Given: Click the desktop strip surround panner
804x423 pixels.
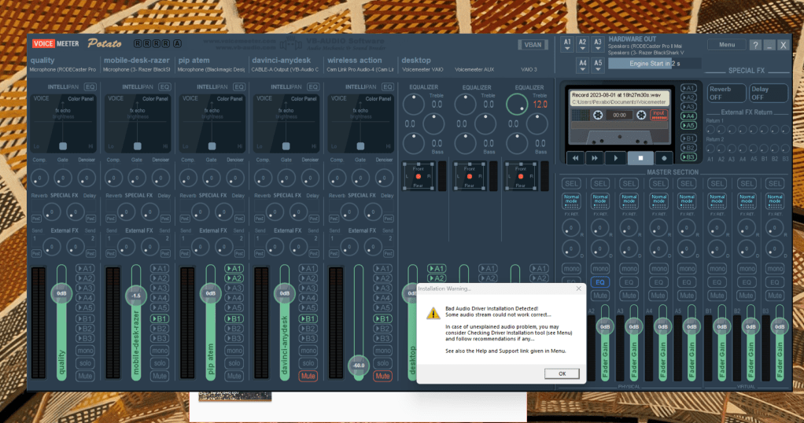Looking at the screenshot, I should pos(419,176).
